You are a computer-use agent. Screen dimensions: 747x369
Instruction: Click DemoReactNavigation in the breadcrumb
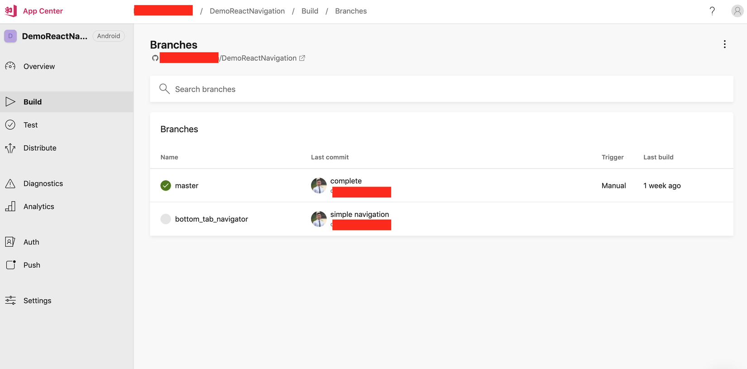pyautogui.click(x=247, y=11)
